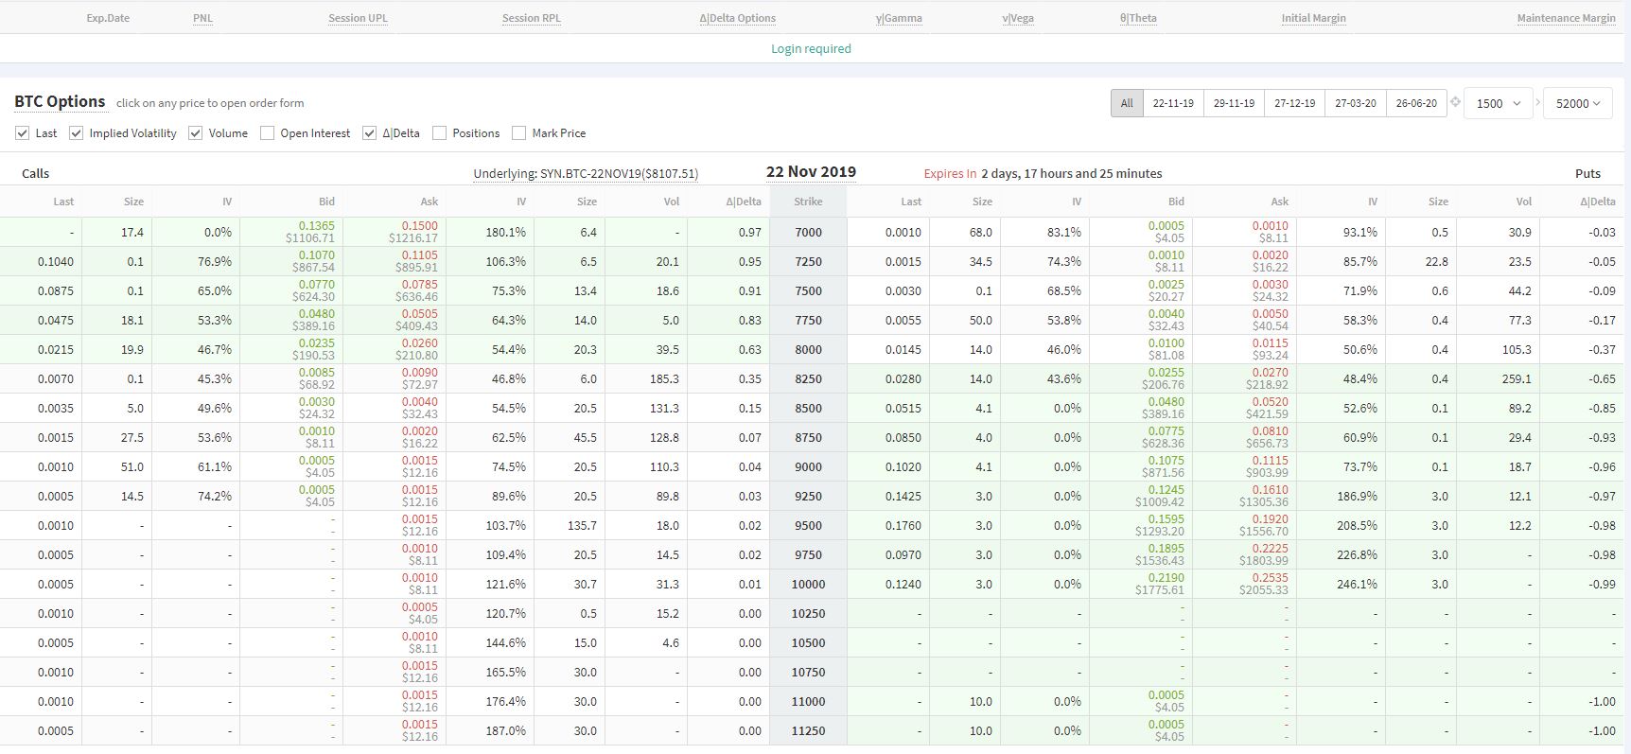Click the 8250 call bid 0.0085
The image size is (1631, 754).
click(x=316, y=373)
